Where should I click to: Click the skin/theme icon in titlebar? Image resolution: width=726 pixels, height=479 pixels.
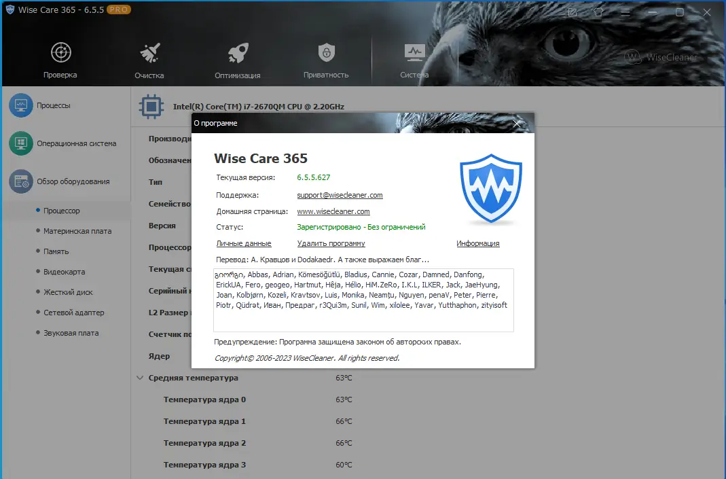click(x=598, y=12)
